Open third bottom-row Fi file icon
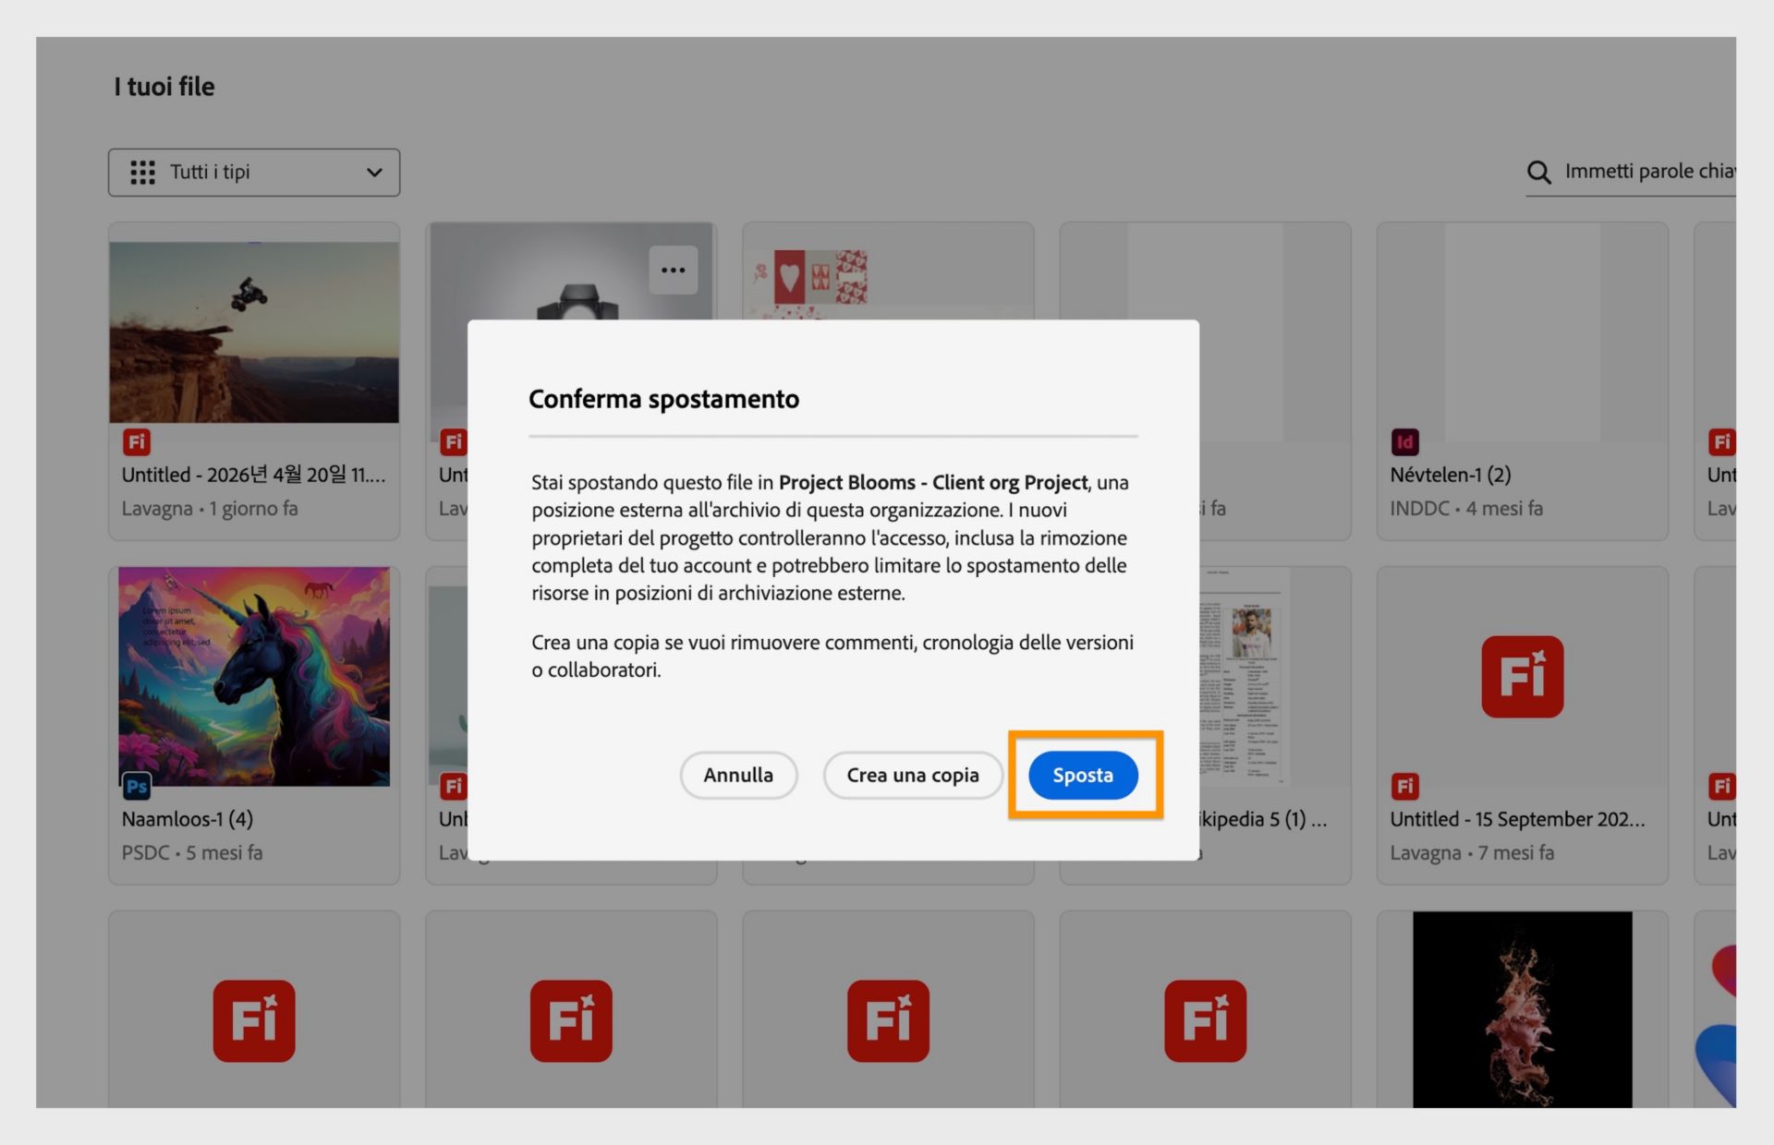The width and height of the screenshot is (1774, 1145). point(888,1021)
